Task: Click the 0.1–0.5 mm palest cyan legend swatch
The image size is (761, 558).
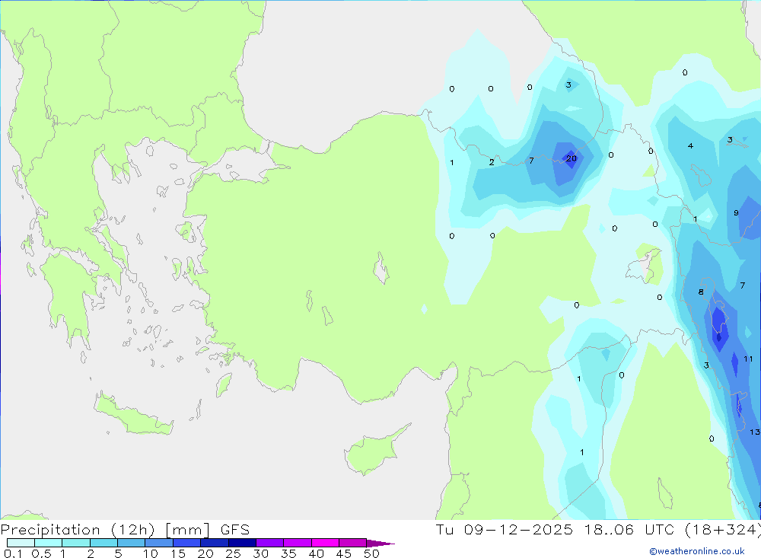Action: 21,543
